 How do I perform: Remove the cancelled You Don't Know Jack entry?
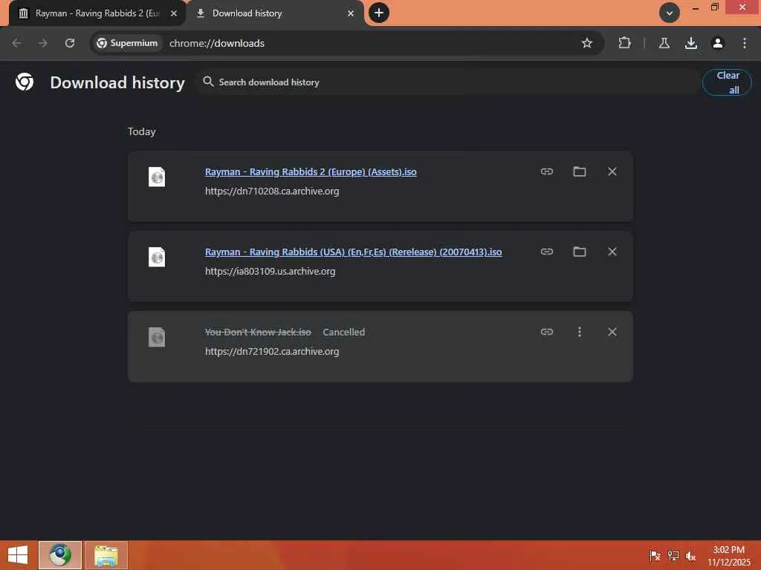click(612, 332)
